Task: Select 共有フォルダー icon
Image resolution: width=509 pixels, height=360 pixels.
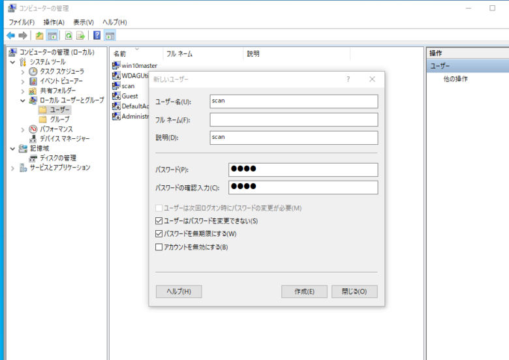Action: (33, 91)
